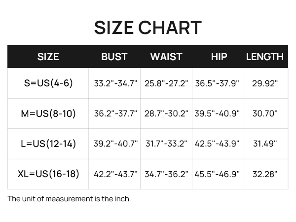Select the BUST column header

tap(114, 57)
